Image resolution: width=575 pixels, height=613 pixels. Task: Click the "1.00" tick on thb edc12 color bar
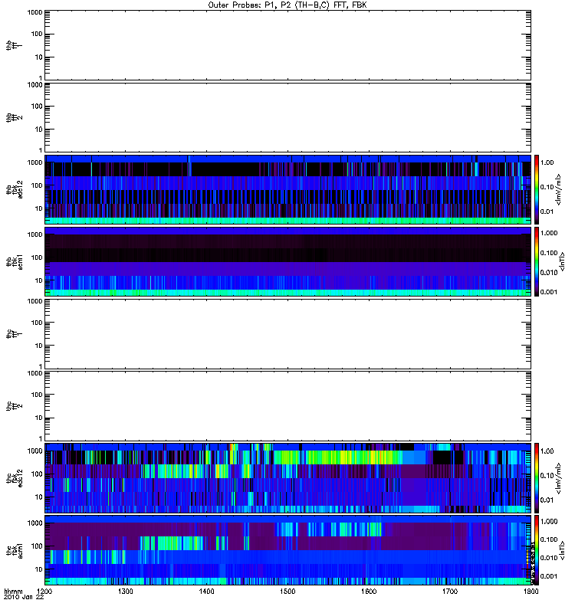click(x=547, y=162)
